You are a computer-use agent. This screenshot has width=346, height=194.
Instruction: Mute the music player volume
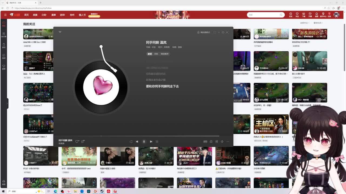(222, 141)
